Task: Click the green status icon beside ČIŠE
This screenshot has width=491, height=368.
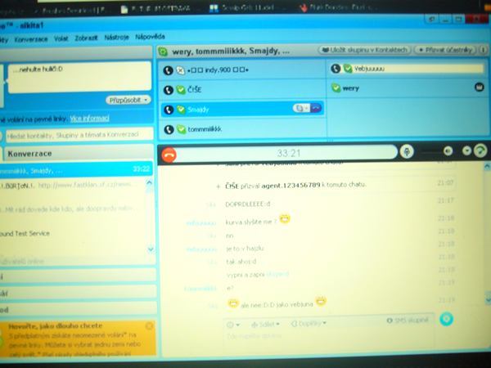Action: pos(181,90)
